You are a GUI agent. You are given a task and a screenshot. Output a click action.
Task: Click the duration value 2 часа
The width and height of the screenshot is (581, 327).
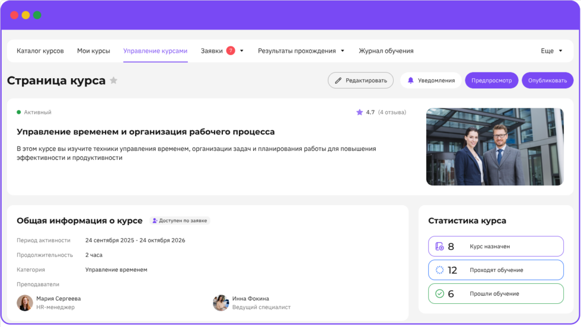tap(94, 255)
